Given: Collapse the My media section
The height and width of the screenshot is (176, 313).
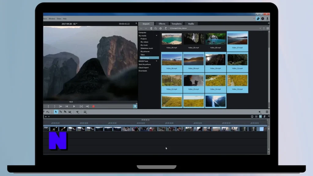Looking at the screenshot, I should pos(156,36).
